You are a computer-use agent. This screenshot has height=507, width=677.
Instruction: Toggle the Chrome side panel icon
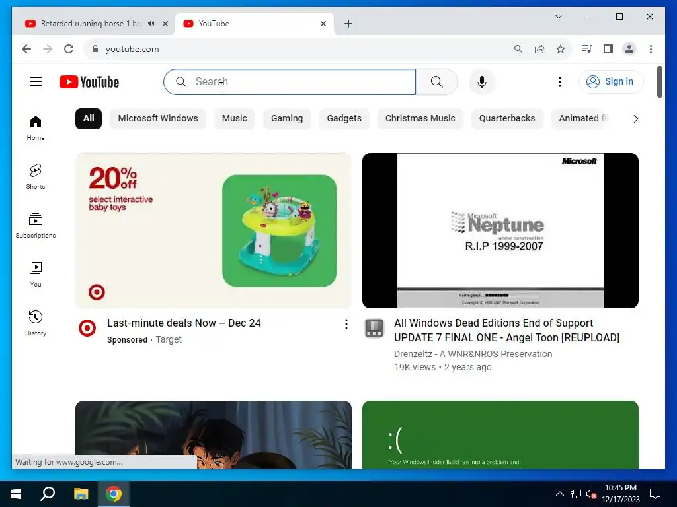coord(608,49)
